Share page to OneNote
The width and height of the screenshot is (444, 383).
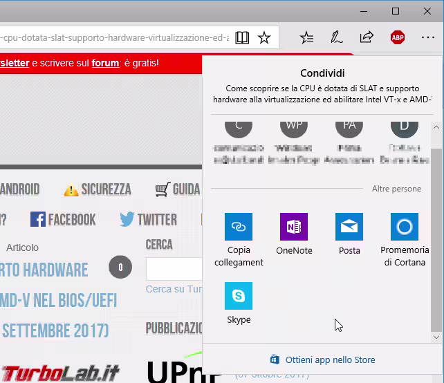click(294, 234)
